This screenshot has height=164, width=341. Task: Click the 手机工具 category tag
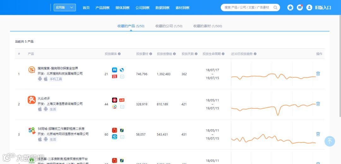[x=56, y=79]
